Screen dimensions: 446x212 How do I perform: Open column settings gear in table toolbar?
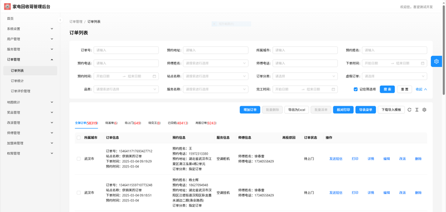click(x=424, y=110)
